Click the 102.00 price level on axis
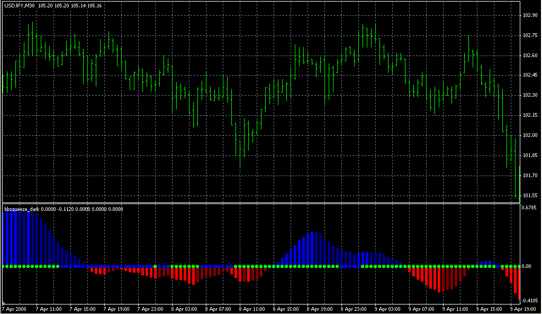 [530, 135]
